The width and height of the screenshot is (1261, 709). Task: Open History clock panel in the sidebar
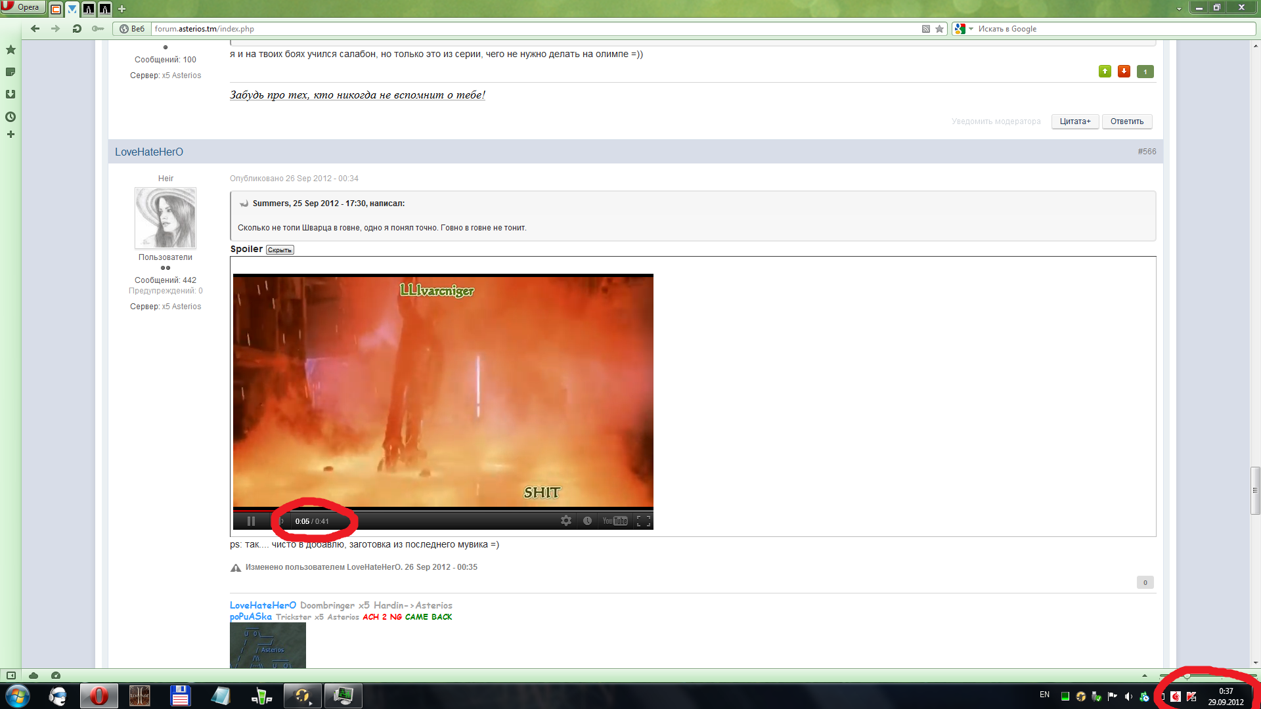[x=11, y=117]
